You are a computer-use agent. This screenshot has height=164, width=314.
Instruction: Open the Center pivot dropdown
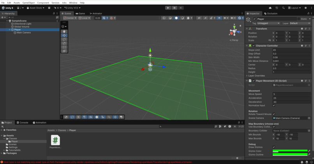click(70, 18)
